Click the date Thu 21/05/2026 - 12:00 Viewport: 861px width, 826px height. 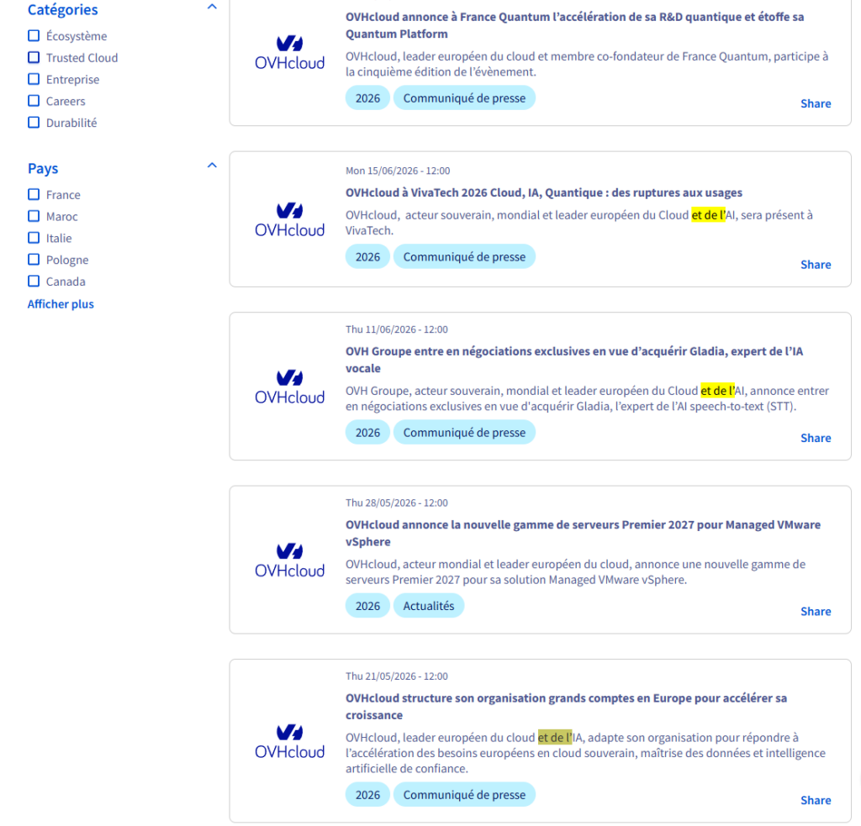[x=397, y=676]
